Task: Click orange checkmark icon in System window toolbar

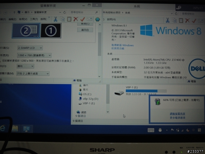Action: pos(194,21)
